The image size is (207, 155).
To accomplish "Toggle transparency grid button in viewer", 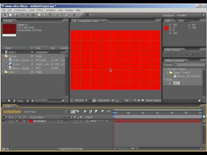I will [143, 101].
